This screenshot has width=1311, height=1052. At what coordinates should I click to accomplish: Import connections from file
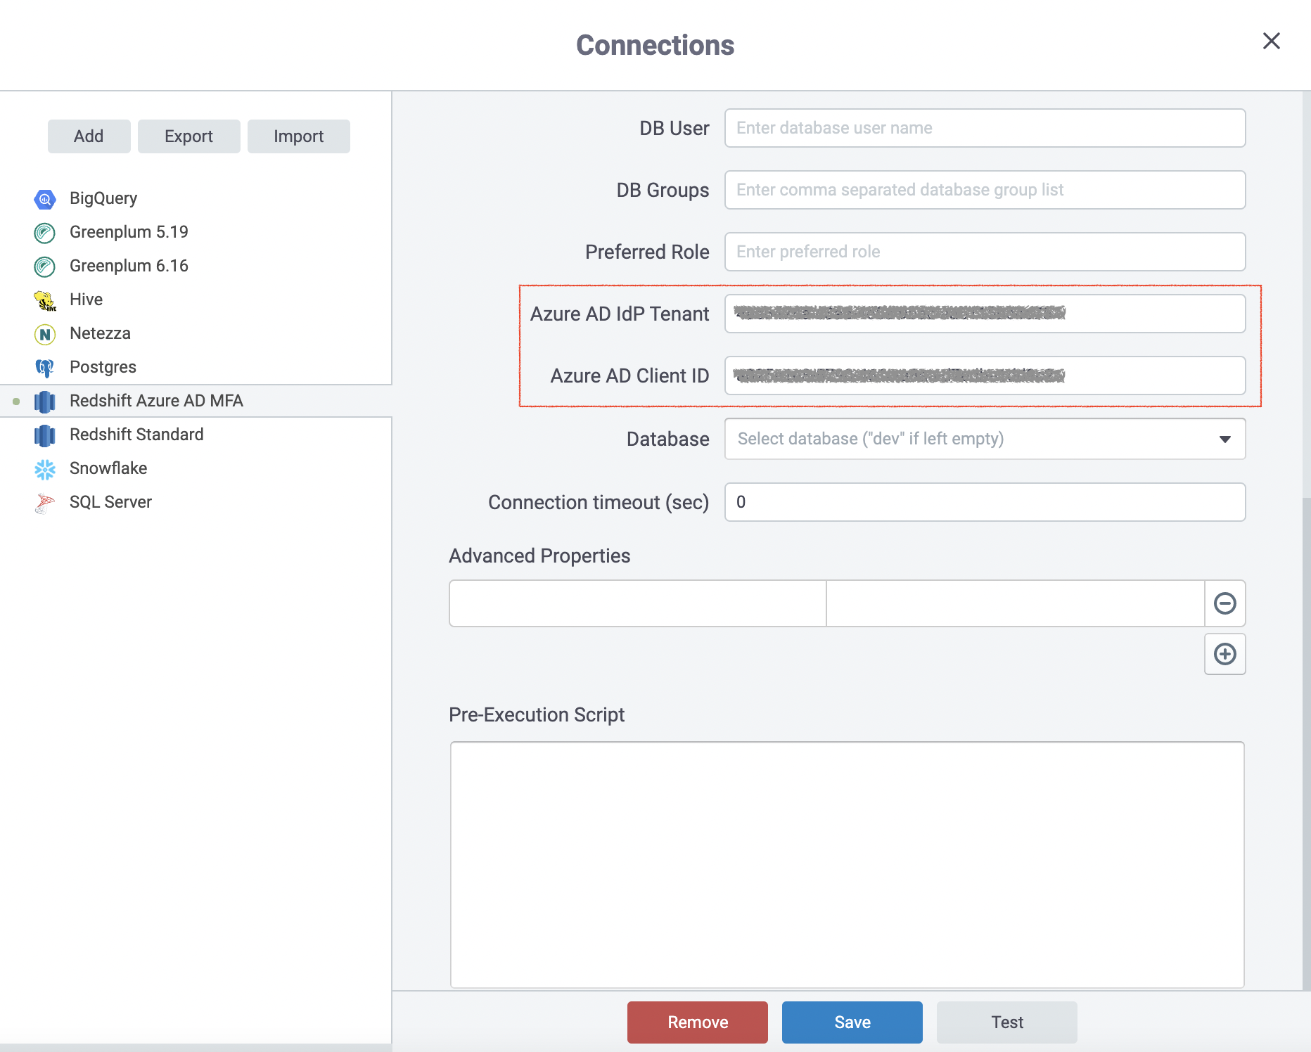[298, 136]
